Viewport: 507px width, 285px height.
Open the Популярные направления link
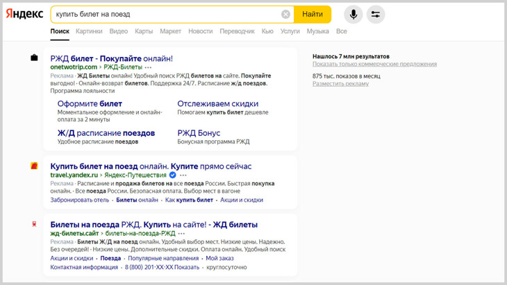pos(163,258)
